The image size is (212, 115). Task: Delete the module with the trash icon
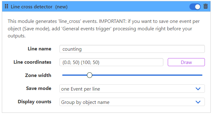(206, 6)
